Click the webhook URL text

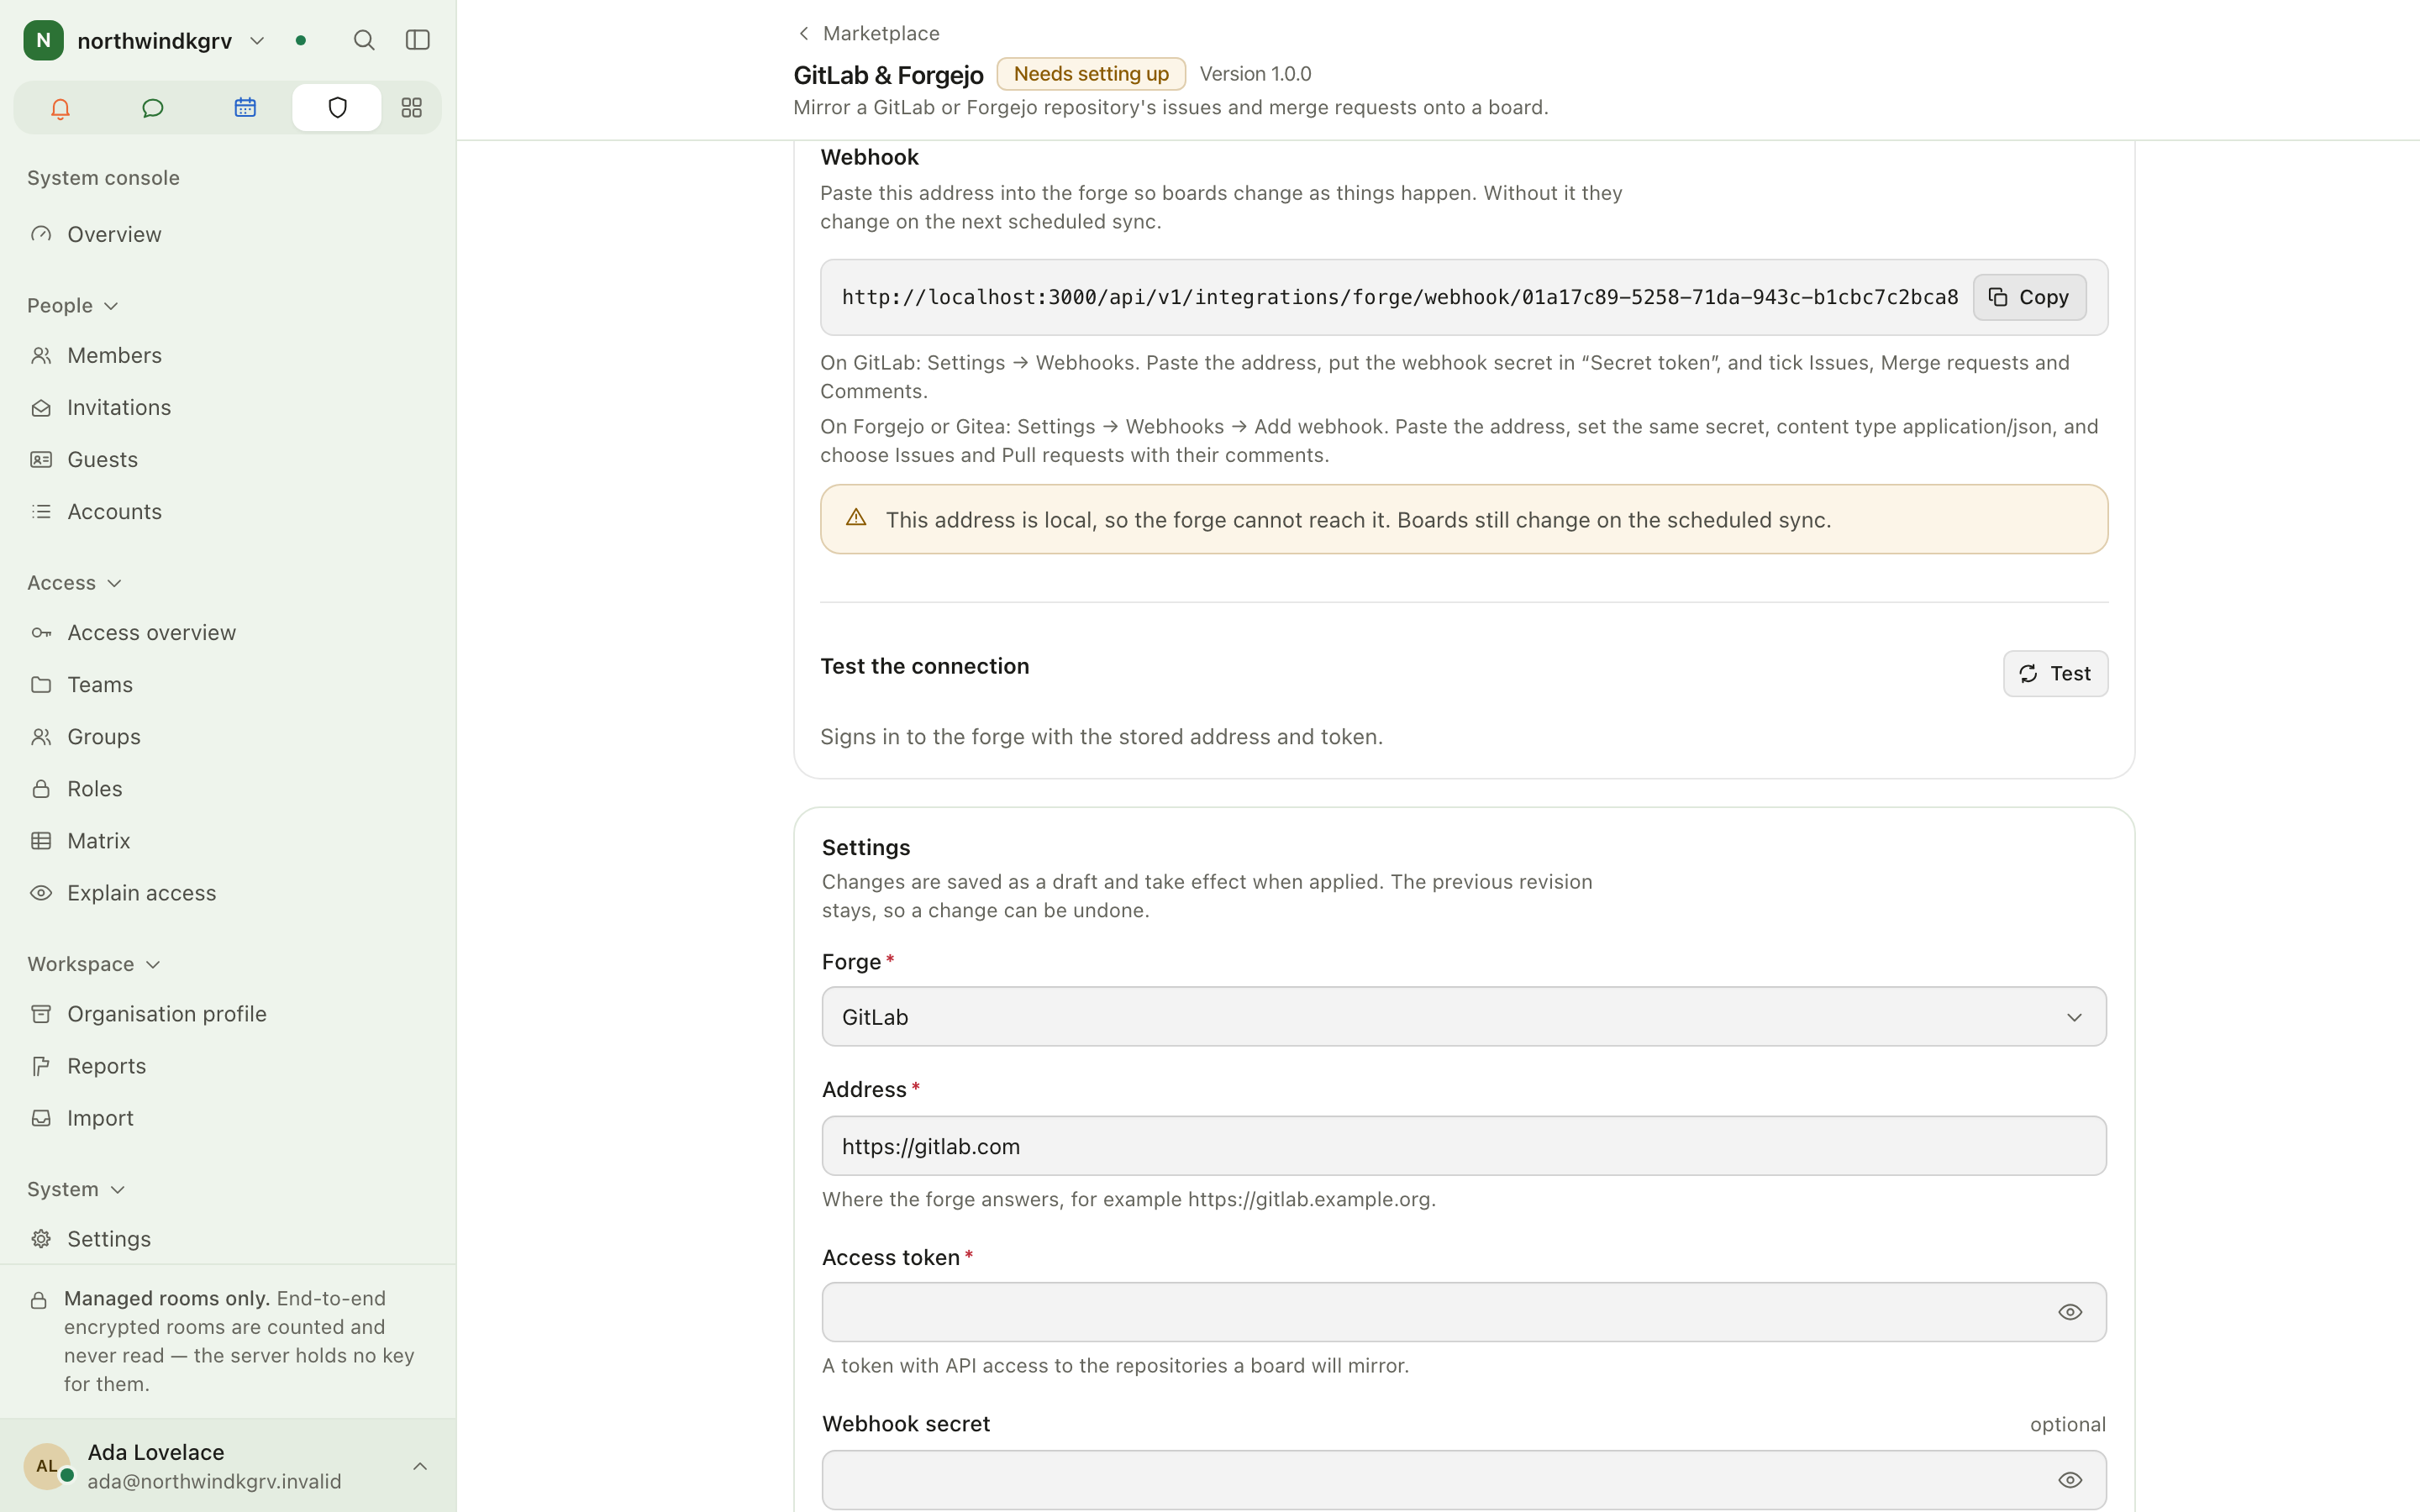coord(1399,297)
